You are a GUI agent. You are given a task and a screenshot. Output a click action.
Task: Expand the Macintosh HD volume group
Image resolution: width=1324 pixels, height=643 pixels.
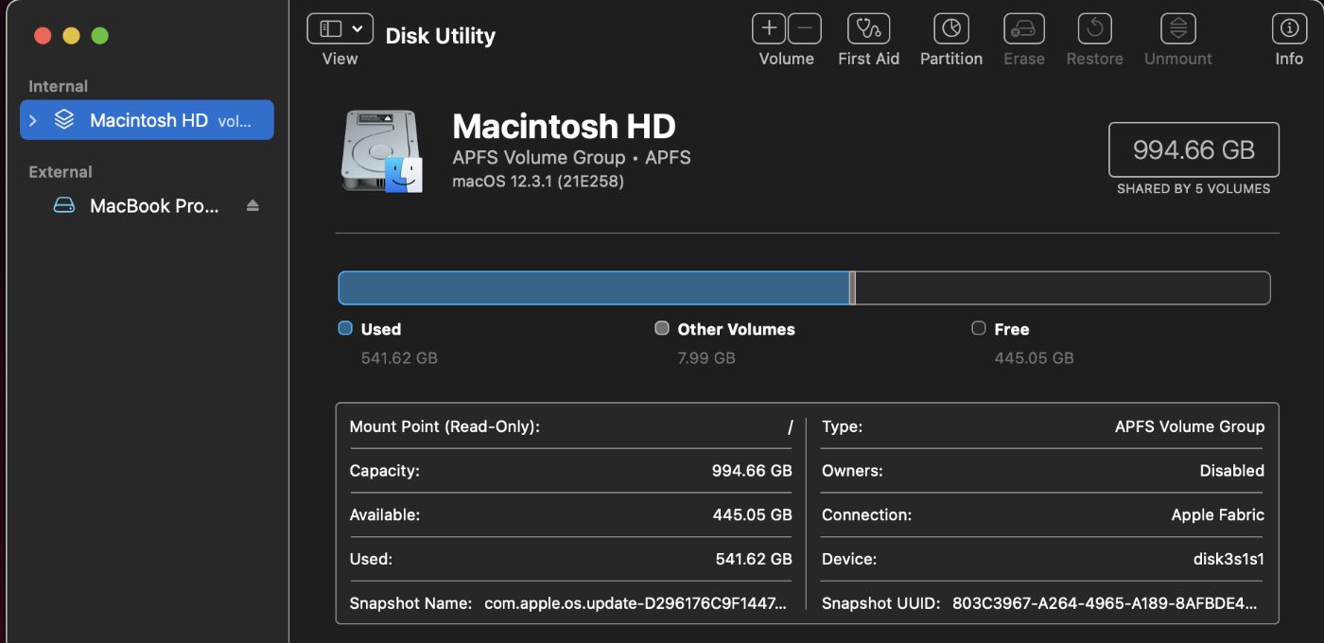tap(33, 120)
